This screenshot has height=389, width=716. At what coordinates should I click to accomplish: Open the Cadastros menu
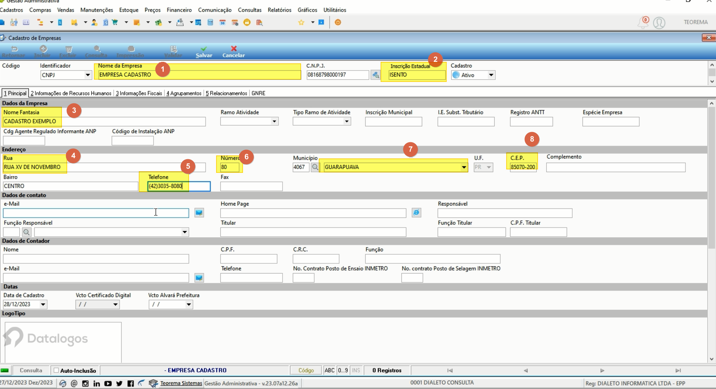12,10
